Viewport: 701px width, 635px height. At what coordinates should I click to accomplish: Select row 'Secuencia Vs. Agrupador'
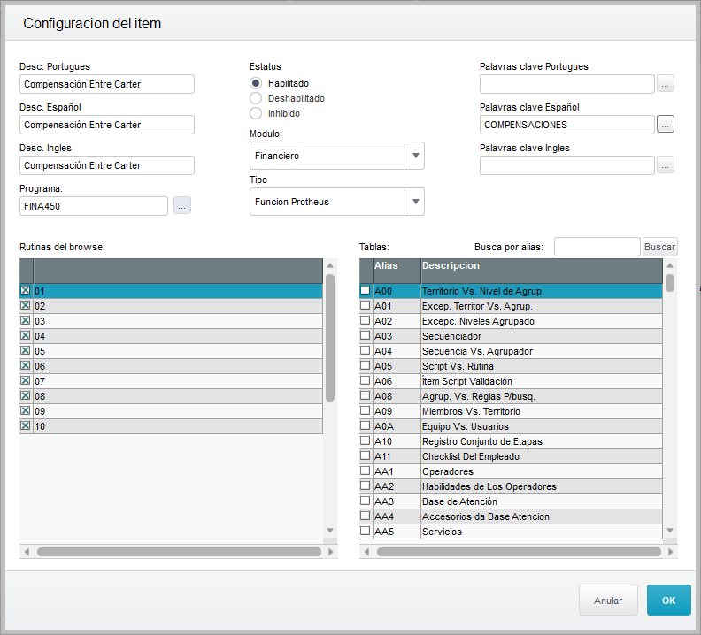point(511,351)
